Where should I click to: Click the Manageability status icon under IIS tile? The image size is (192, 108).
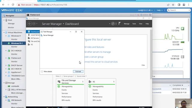pyautogui.click(x=90, y=86)
